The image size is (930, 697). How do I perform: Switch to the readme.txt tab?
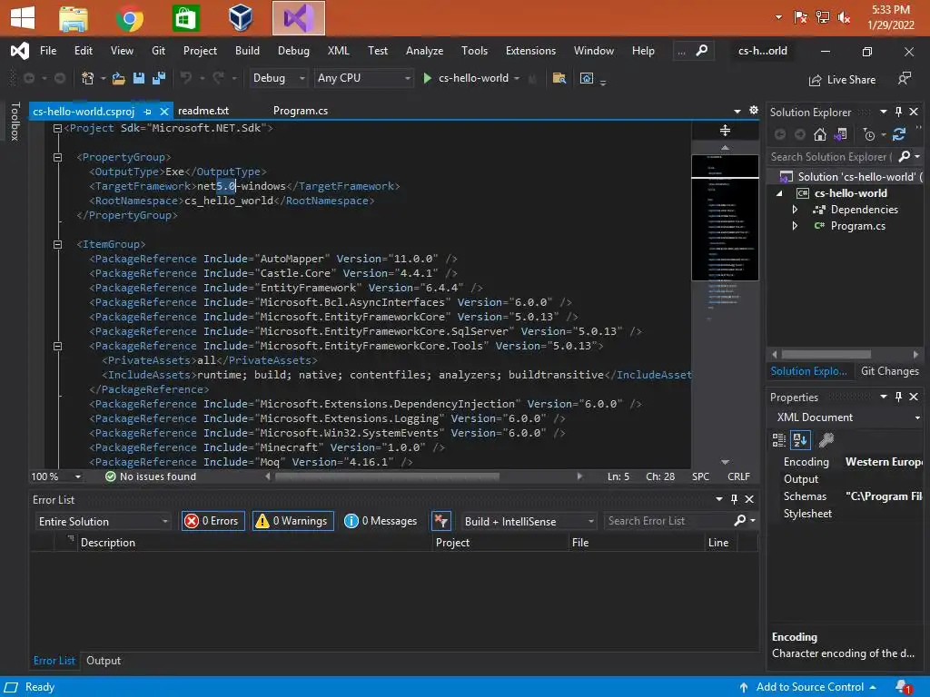click(x=203, y=111)
